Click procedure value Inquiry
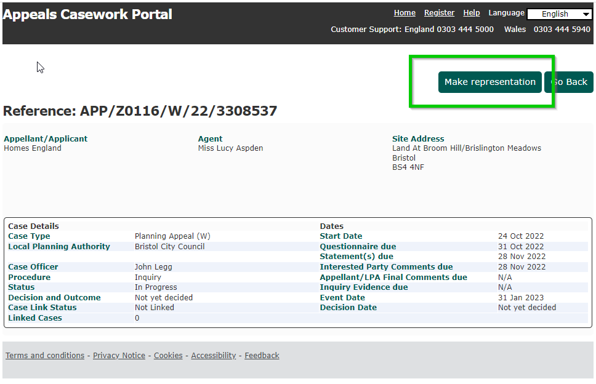This screenshot has height=384, width=596. click(x=148, y=278)
